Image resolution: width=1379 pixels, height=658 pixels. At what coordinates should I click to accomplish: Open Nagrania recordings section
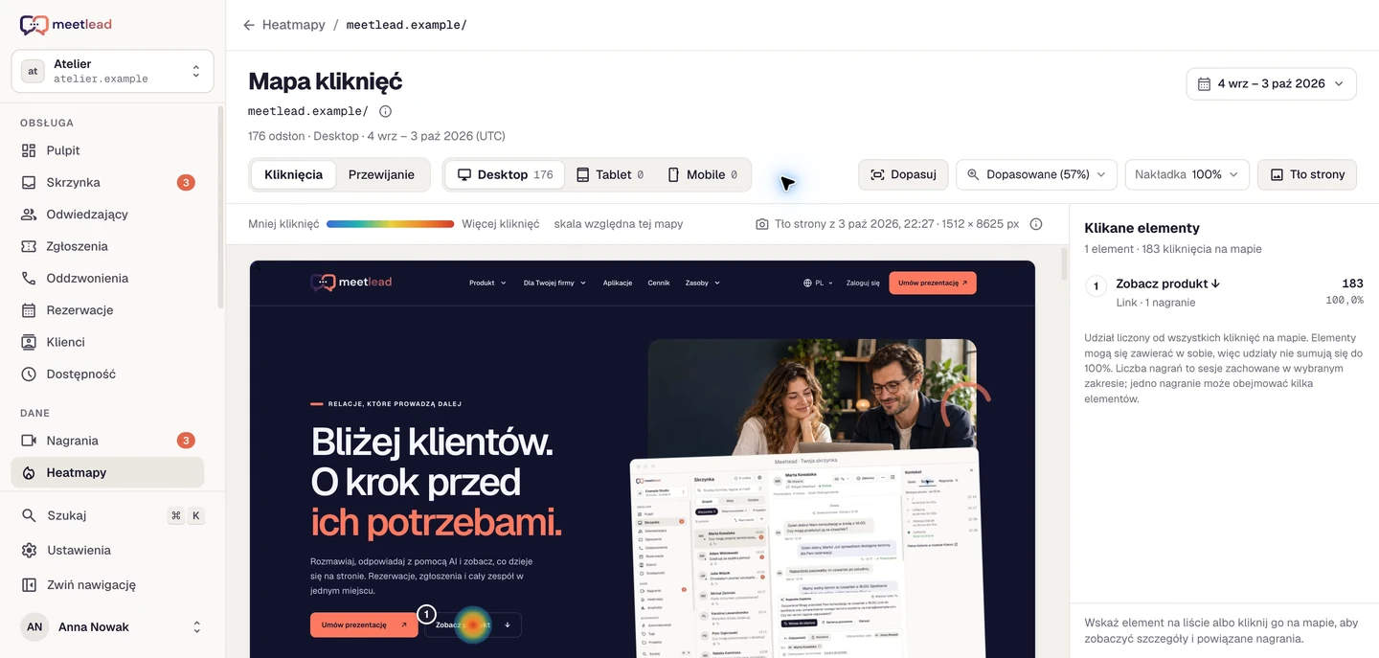coord(107,441)
